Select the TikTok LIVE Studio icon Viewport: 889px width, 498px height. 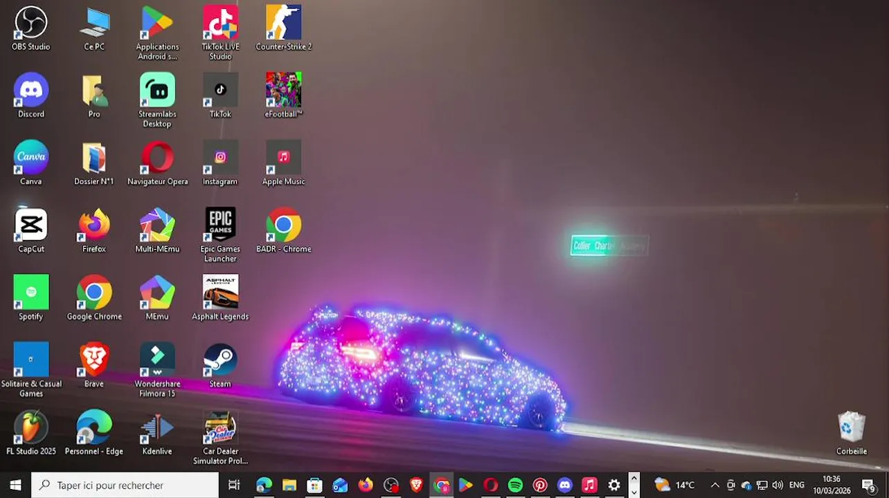tap(220, 33)
